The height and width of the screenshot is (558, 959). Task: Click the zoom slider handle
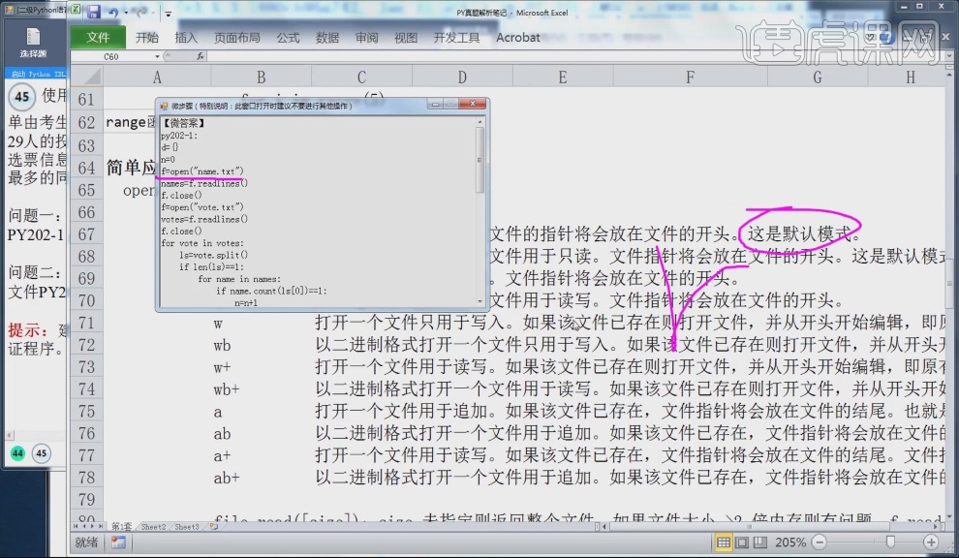click(890, 542)
